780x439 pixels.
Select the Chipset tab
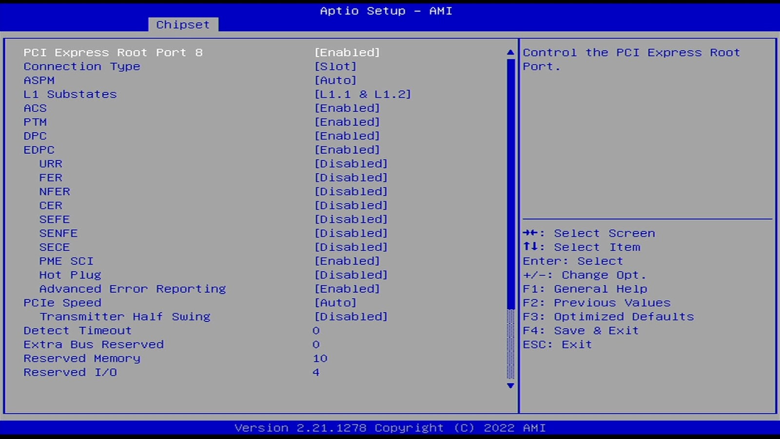coord(183,24)
